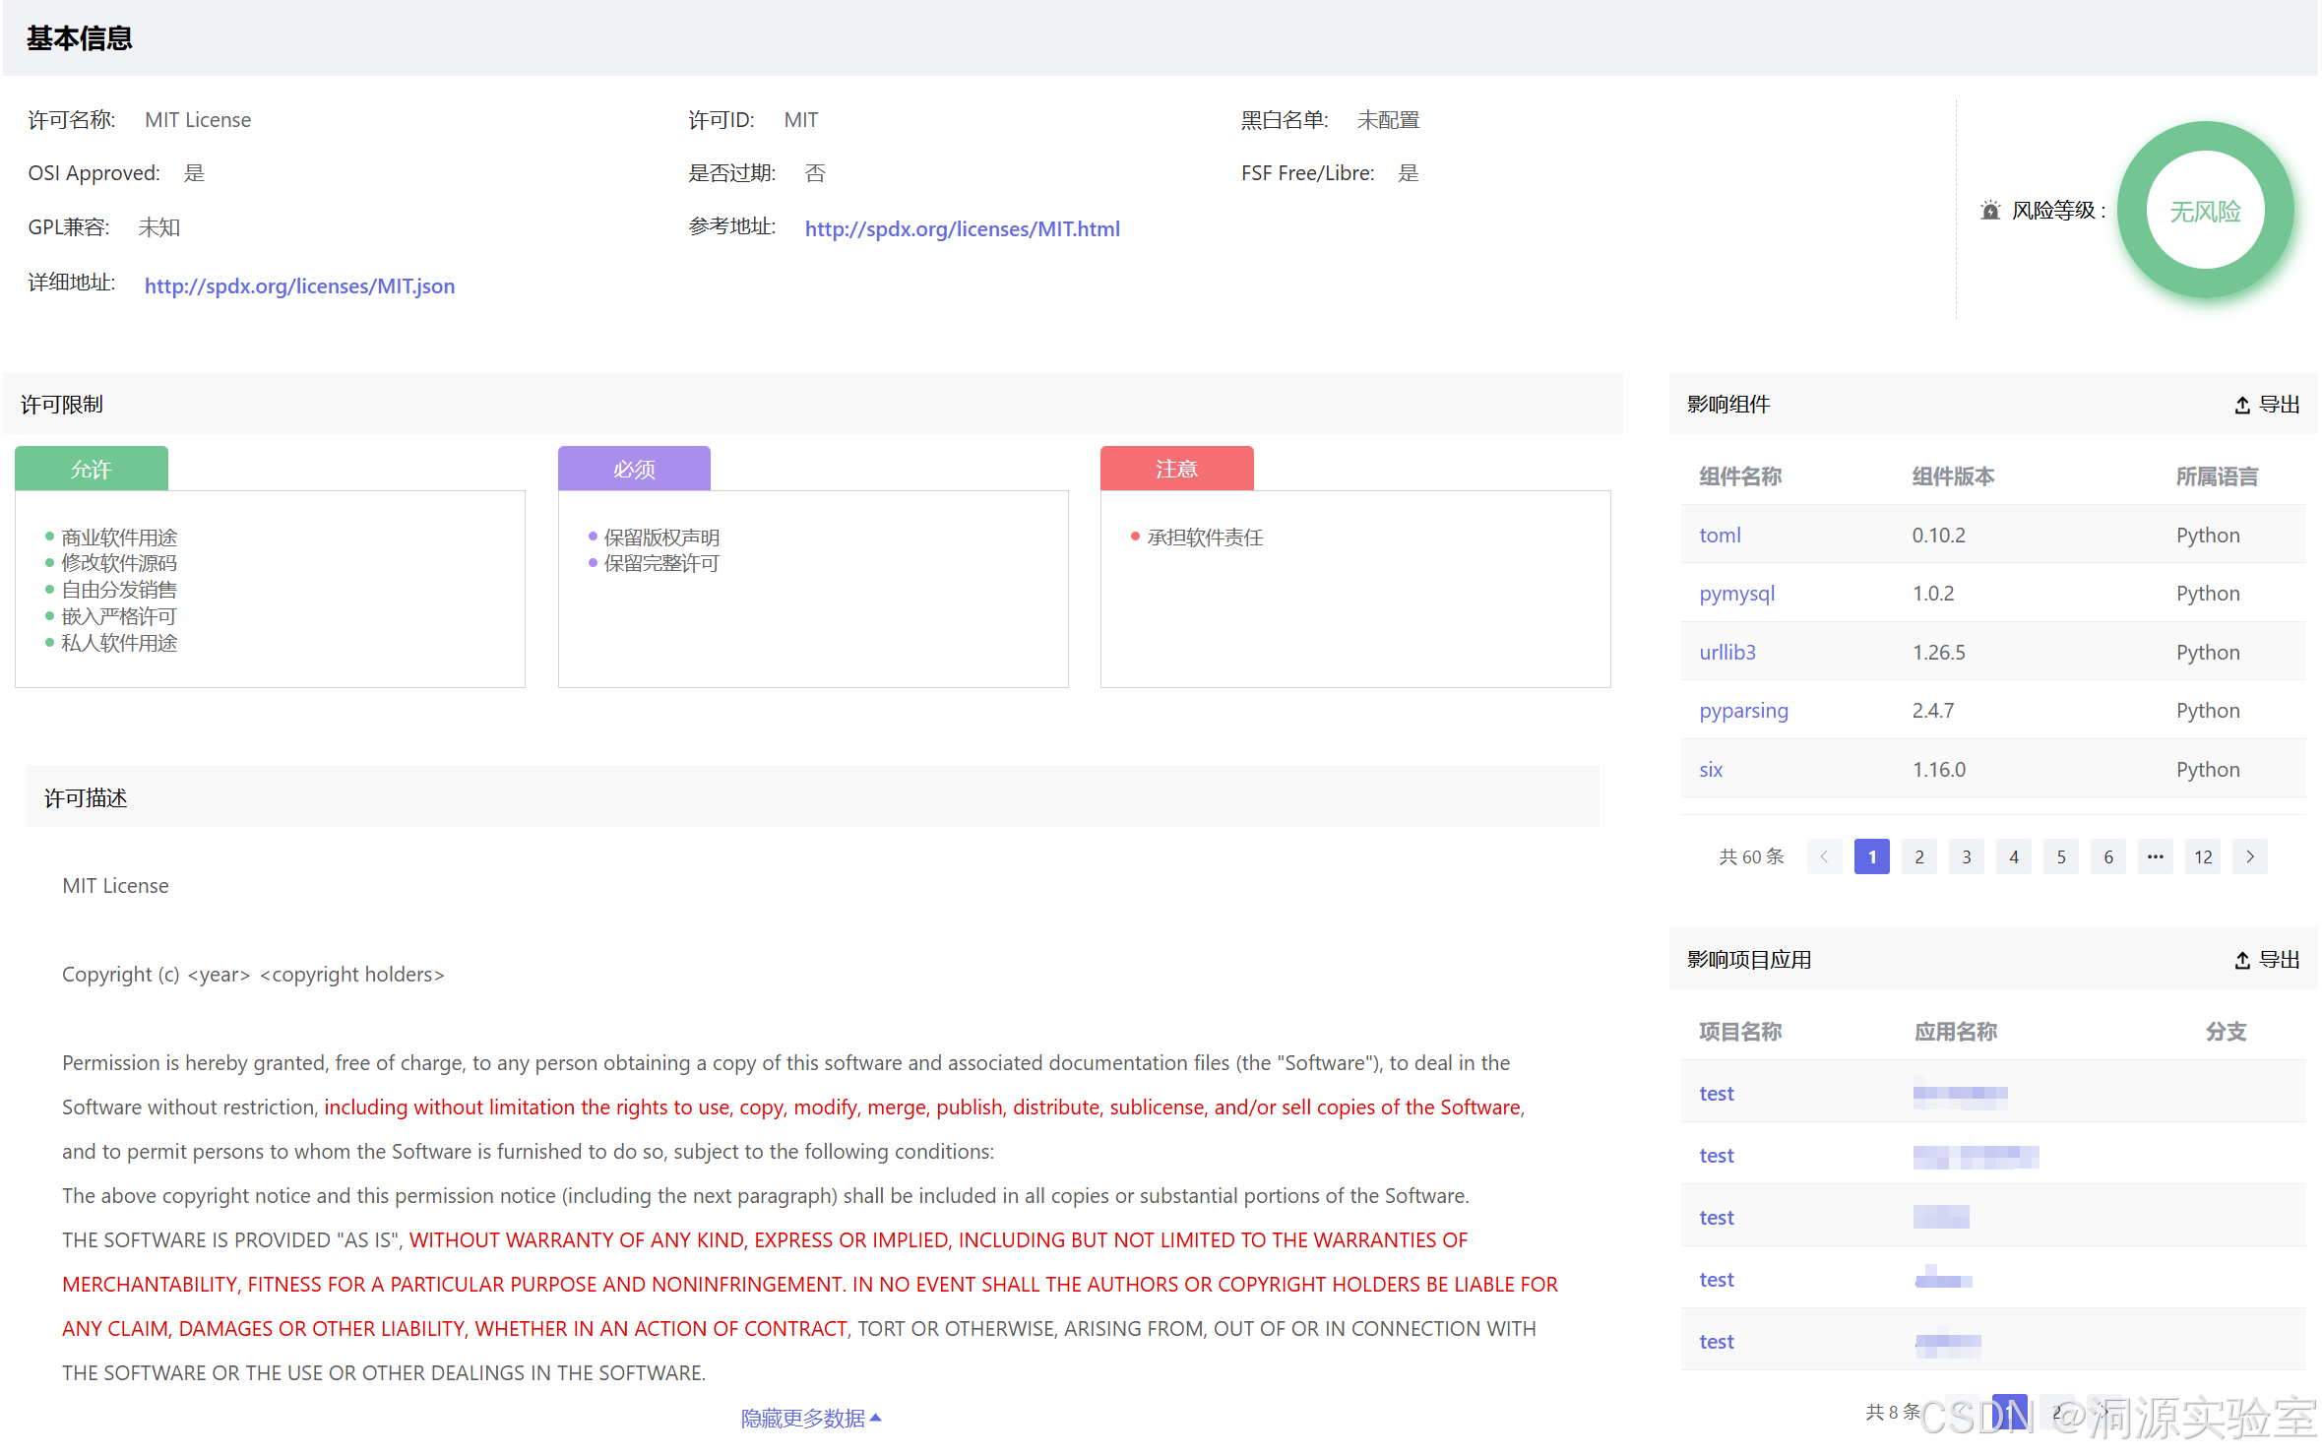The width and height of the screenshot is (2322, 1456).
Task: Click the export icon in 影响组件 header
Action: click(2241, 405)
